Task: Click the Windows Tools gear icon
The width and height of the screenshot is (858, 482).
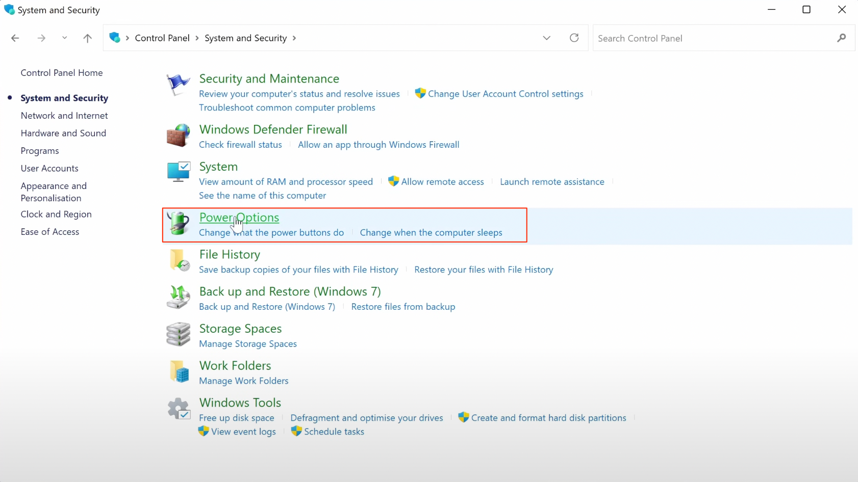Action: point(179,409)
